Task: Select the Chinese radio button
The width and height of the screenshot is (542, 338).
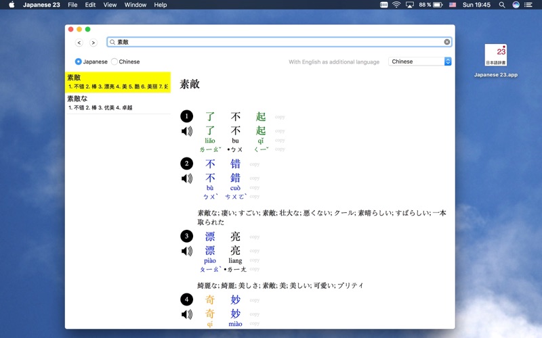Action: click(114, 62)
